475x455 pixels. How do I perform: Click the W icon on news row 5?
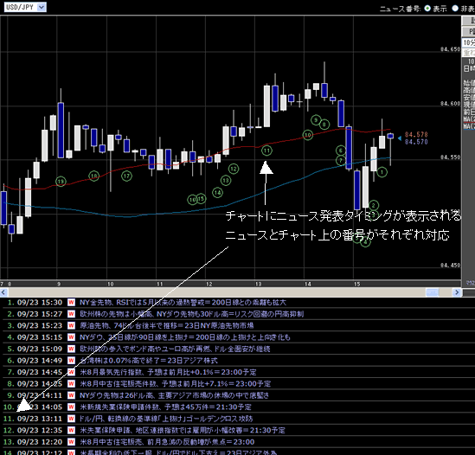(x=71, y=349)
